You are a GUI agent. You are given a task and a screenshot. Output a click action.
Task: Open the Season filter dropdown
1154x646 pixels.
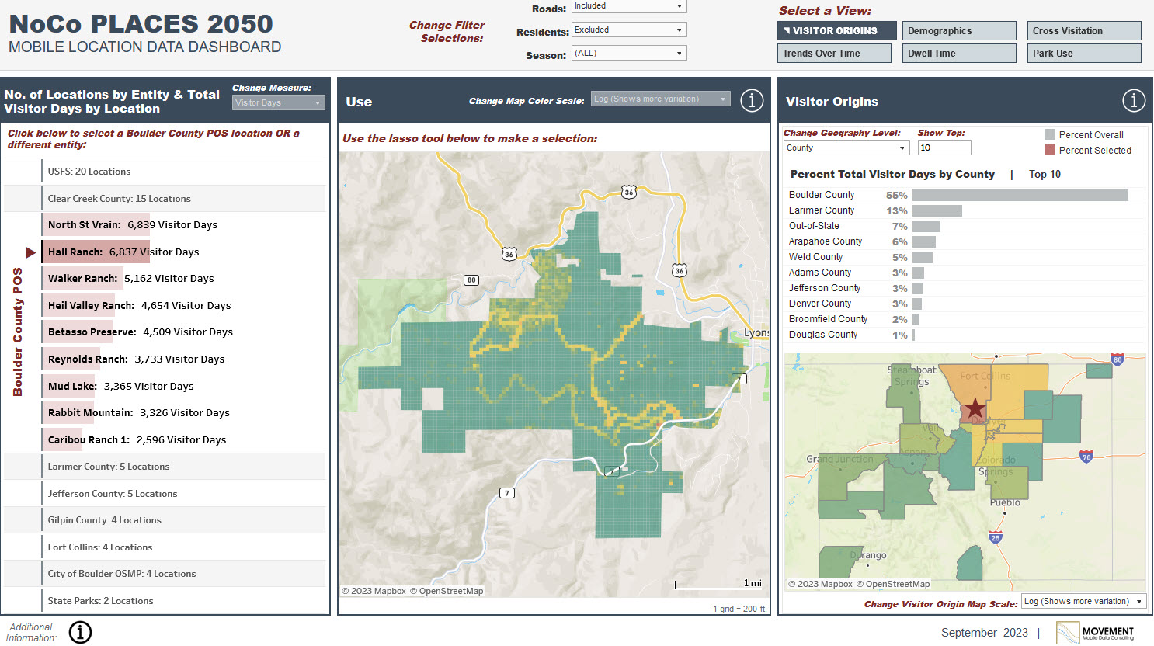pos(629,51)
